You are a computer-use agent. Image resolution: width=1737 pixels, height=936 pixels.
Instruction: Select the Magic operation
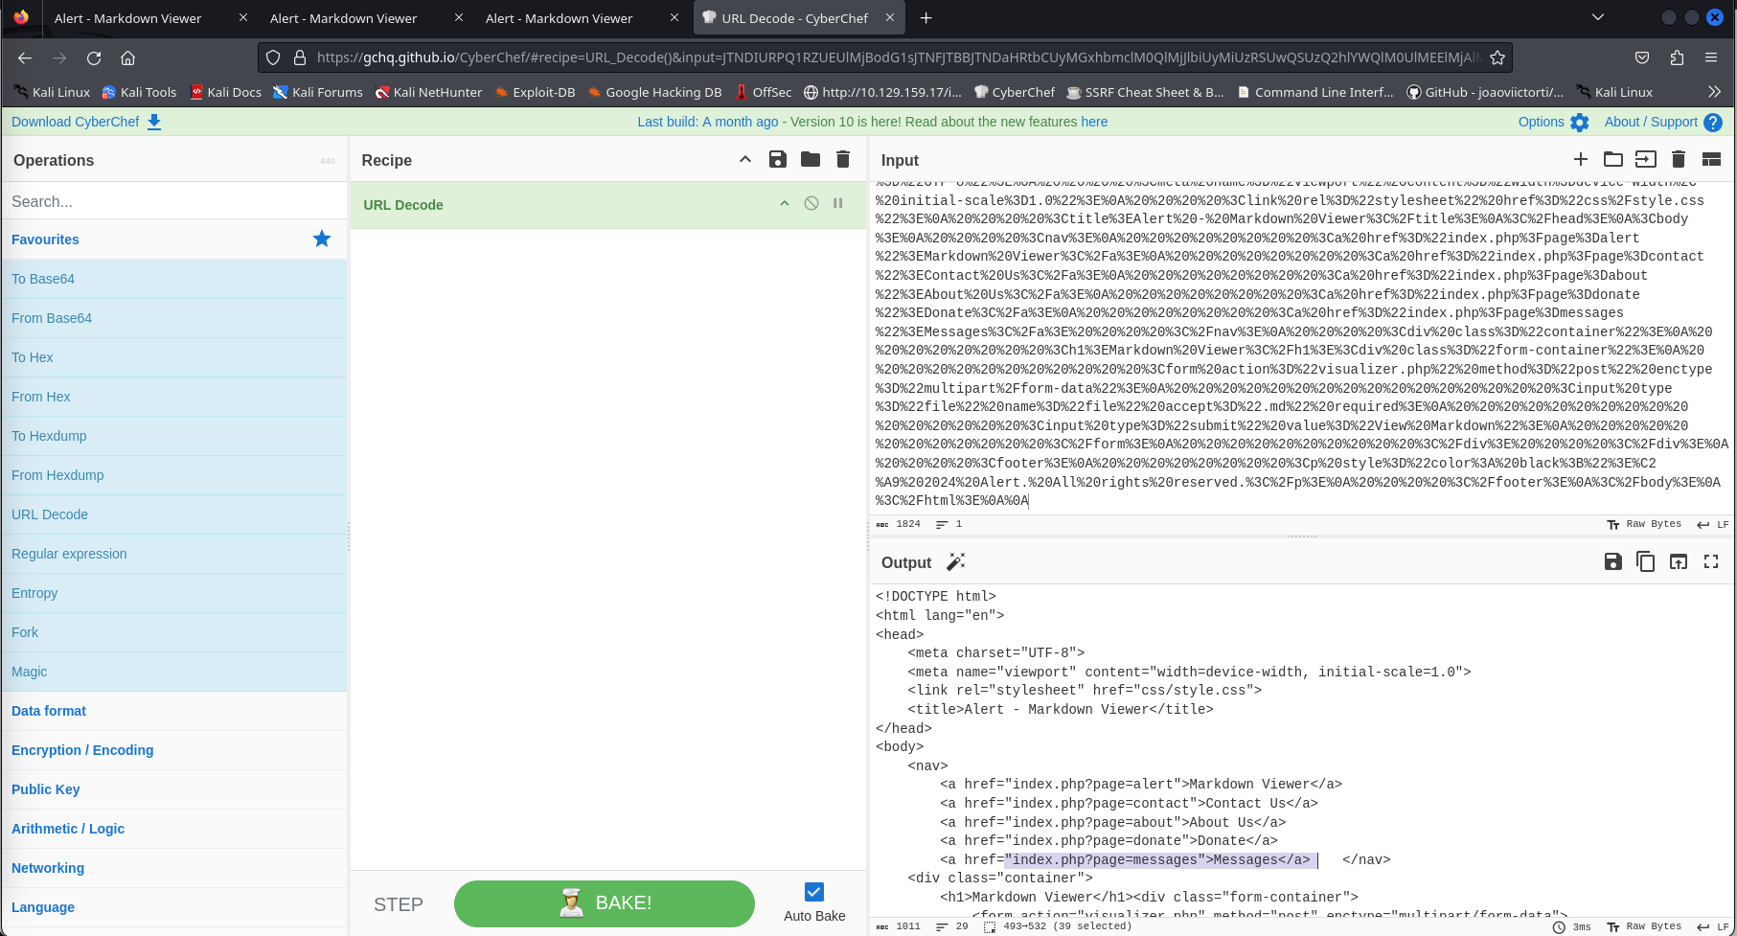(x=174, y=672)
